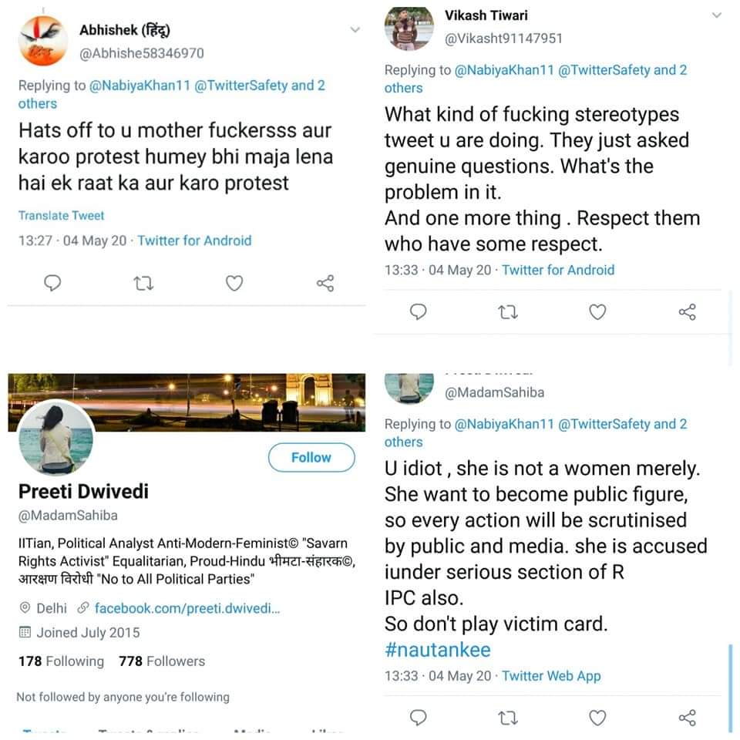
Task: Reply to Abhishek's tweet
Action: click(x=52, y=284)
